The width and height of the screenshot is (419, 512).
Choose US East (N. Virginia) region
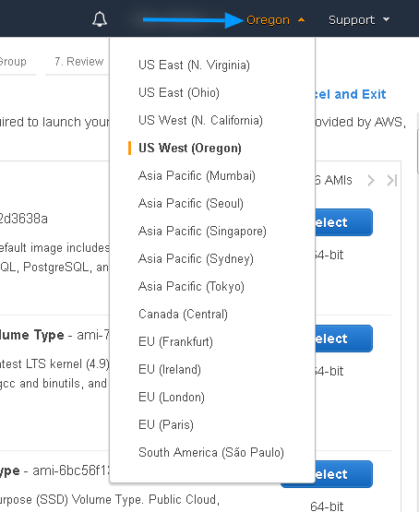(194, 65)
